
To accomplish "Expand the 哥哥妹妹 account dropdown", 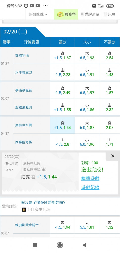I will pos(38,14).
